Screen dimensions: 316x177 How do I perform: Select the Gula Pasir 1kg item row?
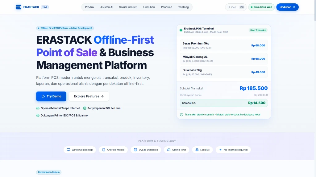tap(224, 72)
